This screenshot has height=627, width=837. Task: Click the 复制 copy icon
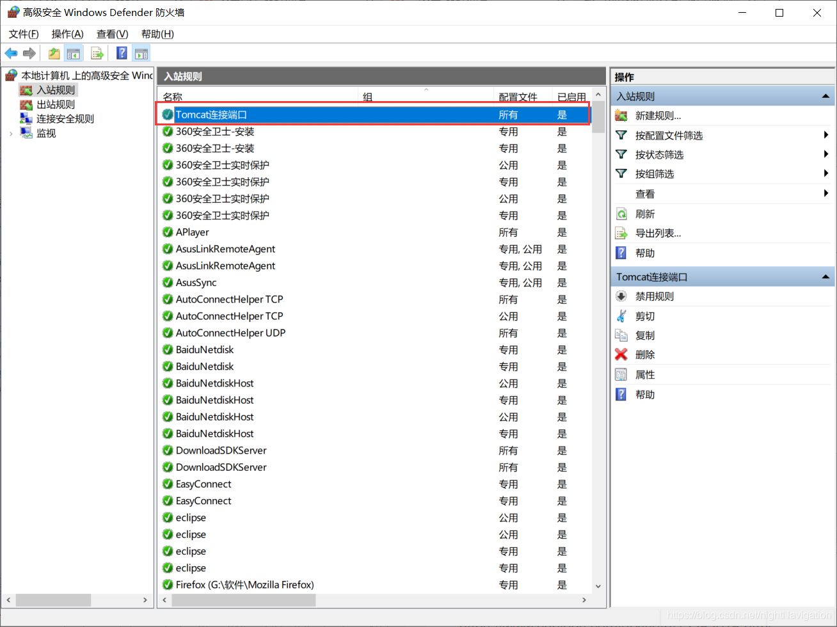coord(621,335)
